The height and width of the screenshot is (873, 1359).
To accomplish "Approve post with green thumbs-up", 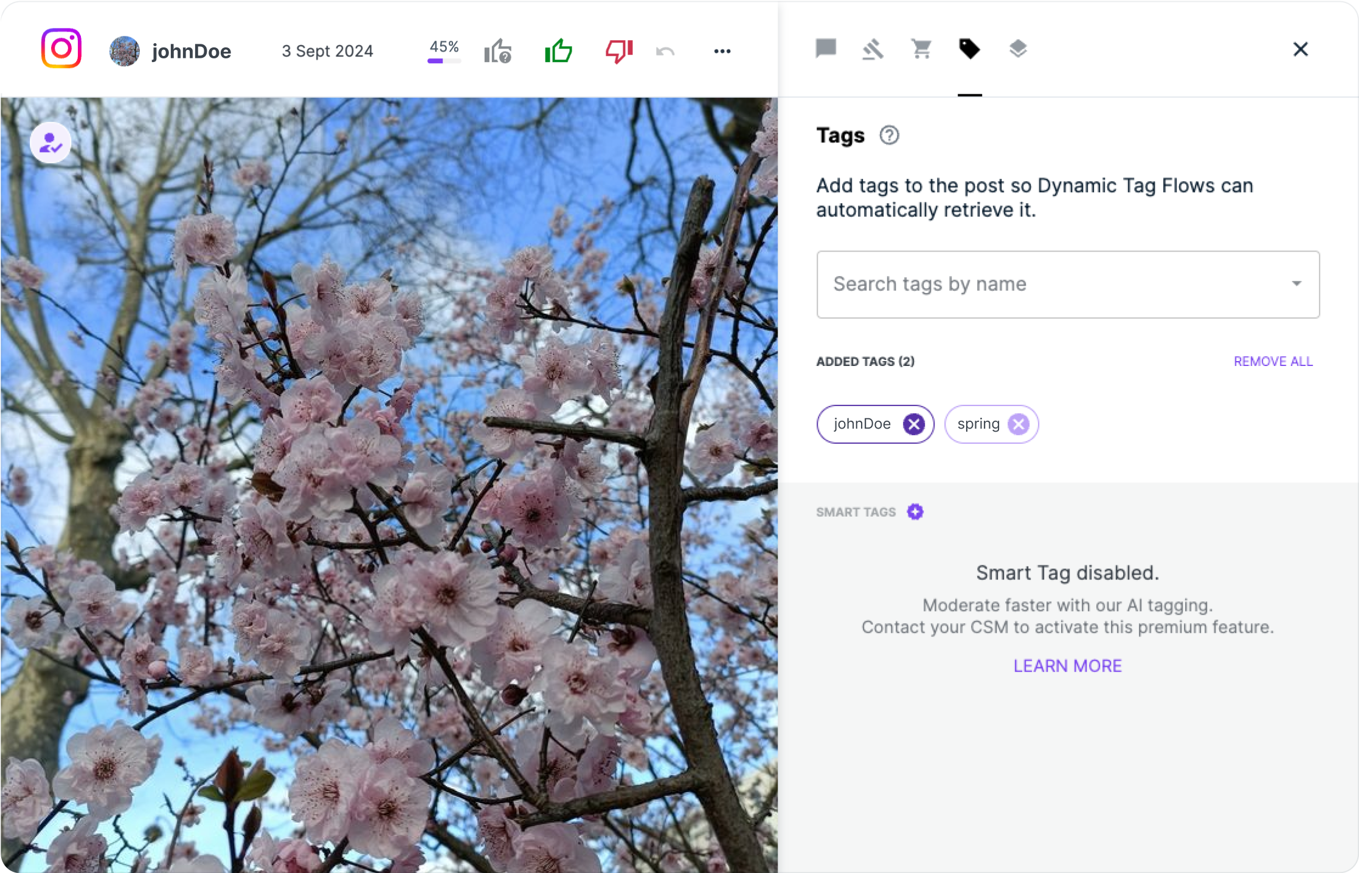I will [558, 51].
